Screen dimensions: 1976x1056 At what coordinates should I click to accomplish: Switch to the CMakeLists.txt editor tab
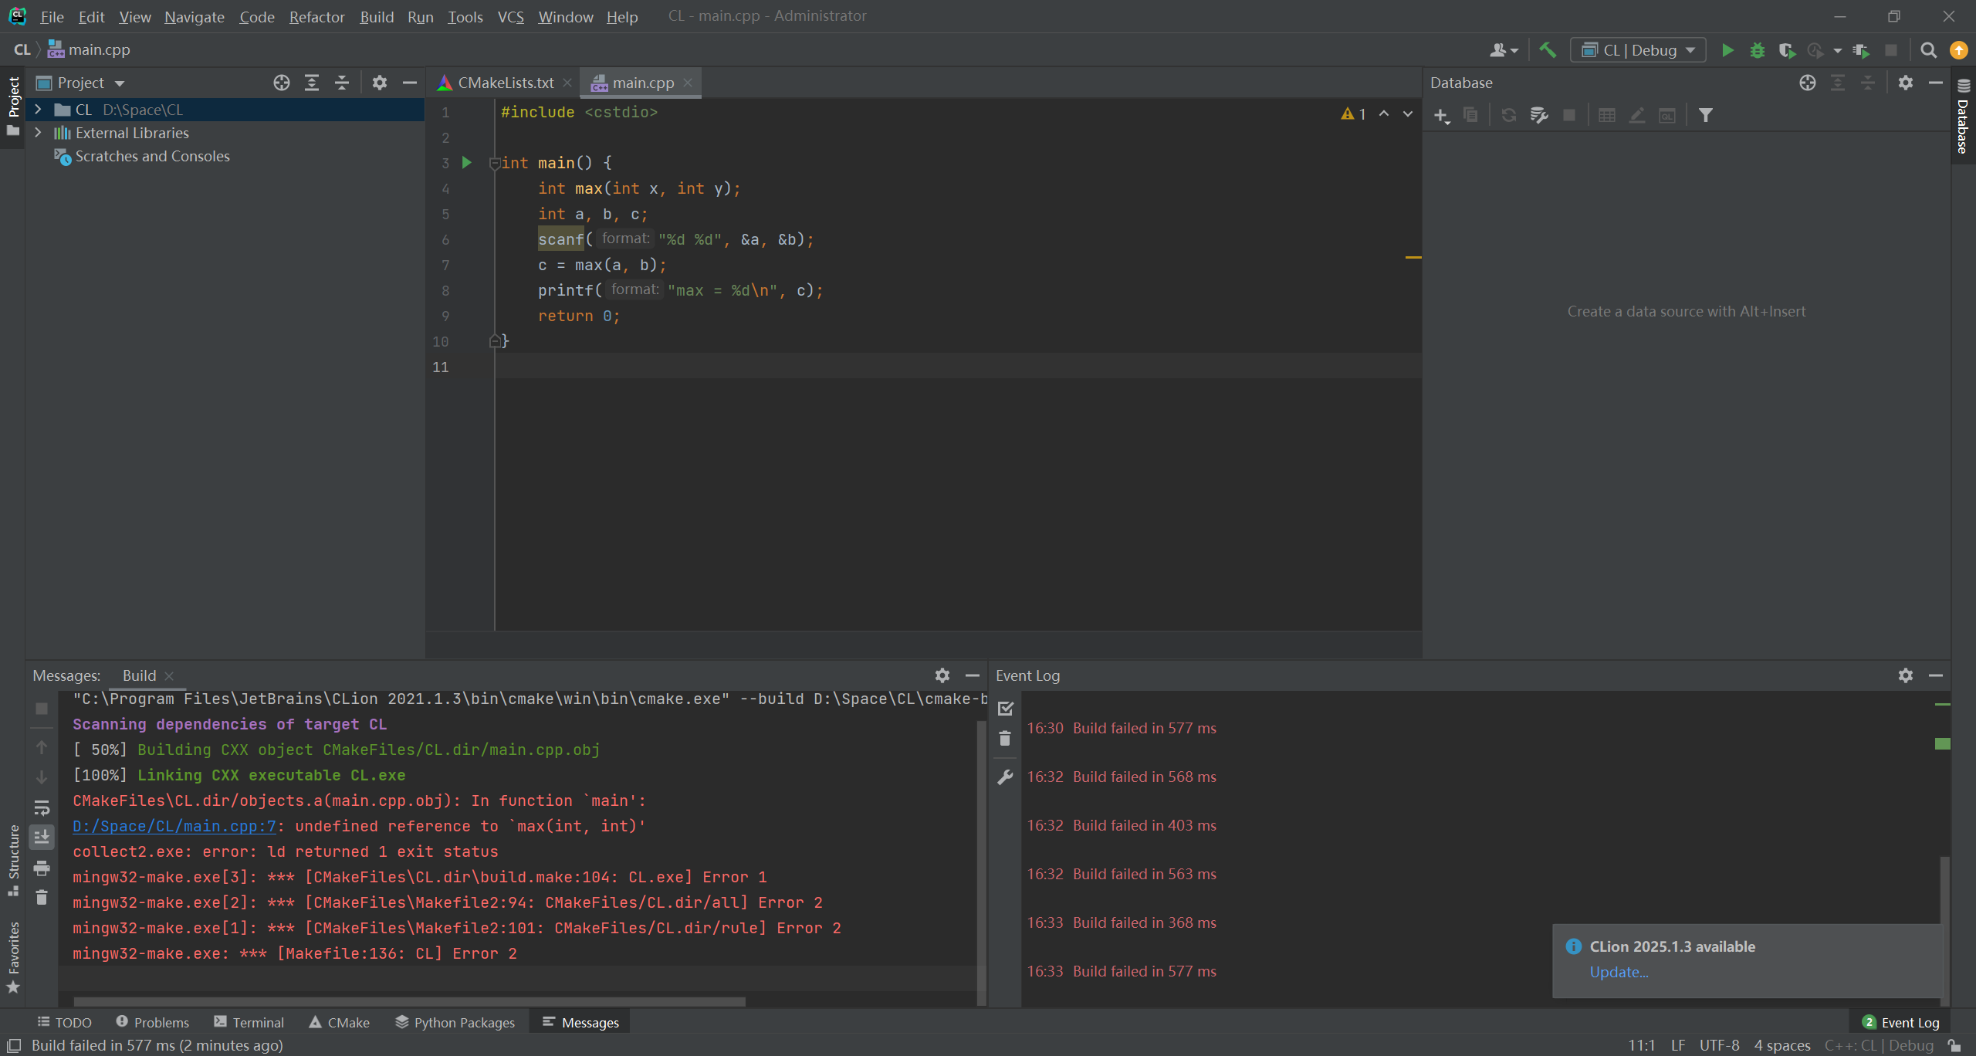click(505, 83)
